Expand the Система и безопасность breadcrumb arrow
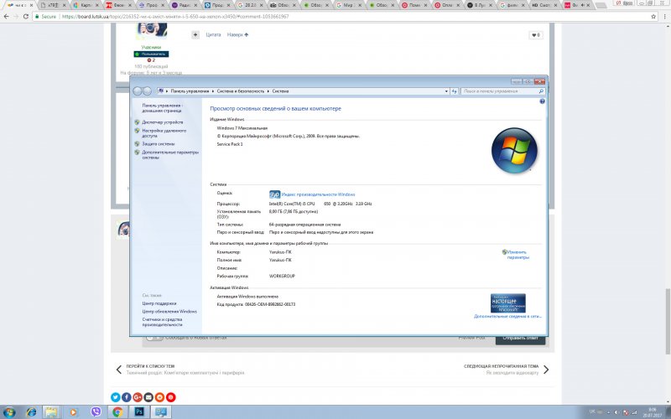The image size is (671, 419). click(x=268, y=90)
